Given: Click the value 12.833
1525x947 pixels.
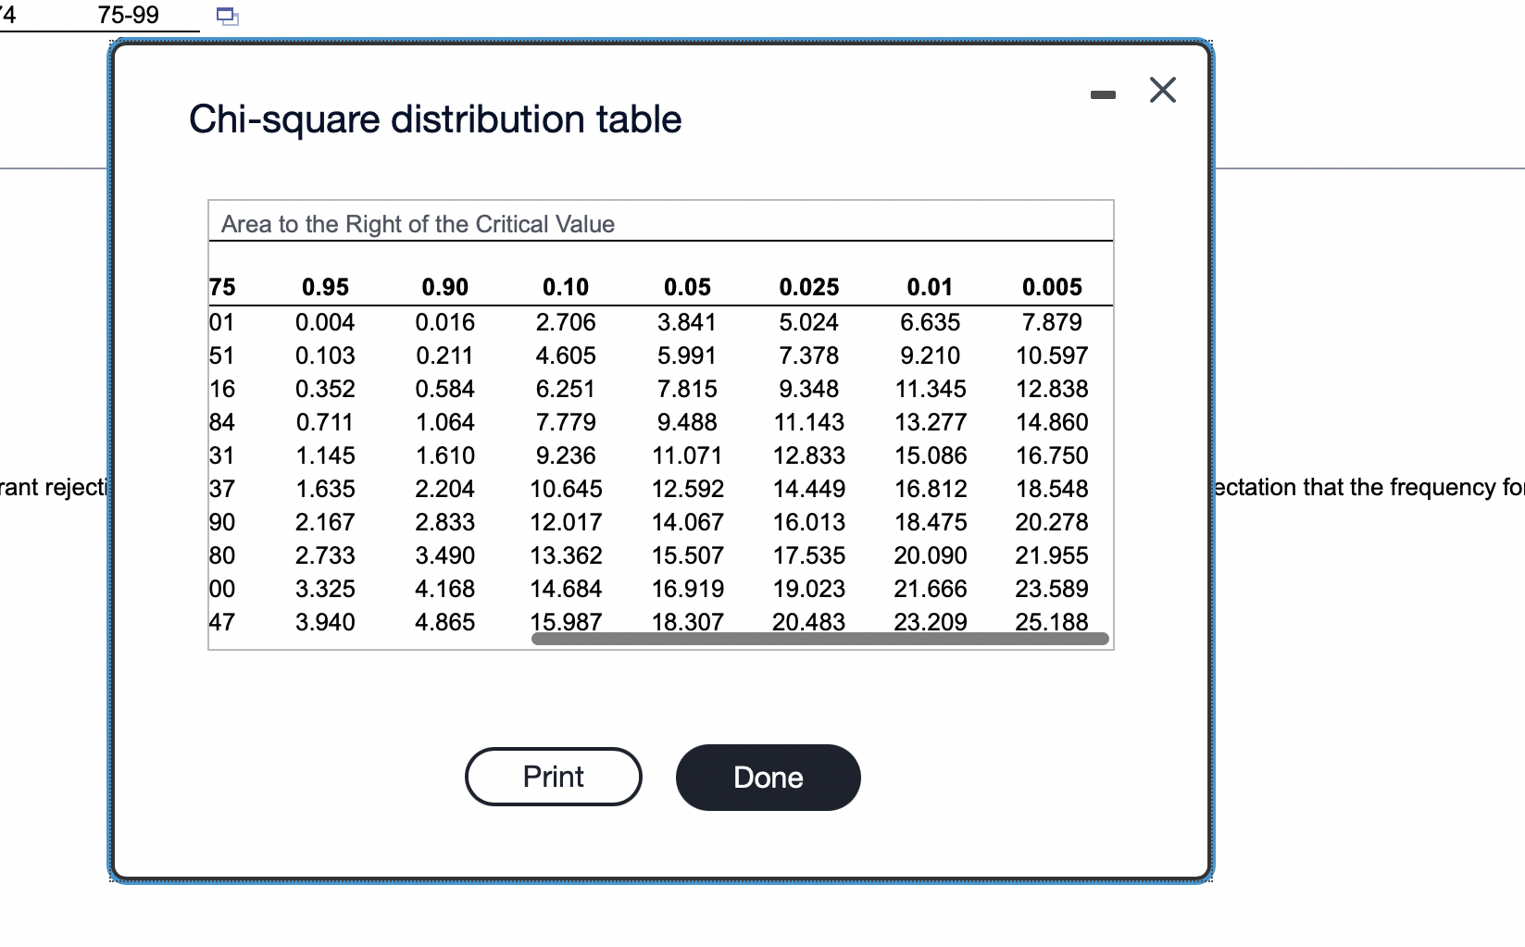Looking at the screenshot, I should [x=809, y=455].
